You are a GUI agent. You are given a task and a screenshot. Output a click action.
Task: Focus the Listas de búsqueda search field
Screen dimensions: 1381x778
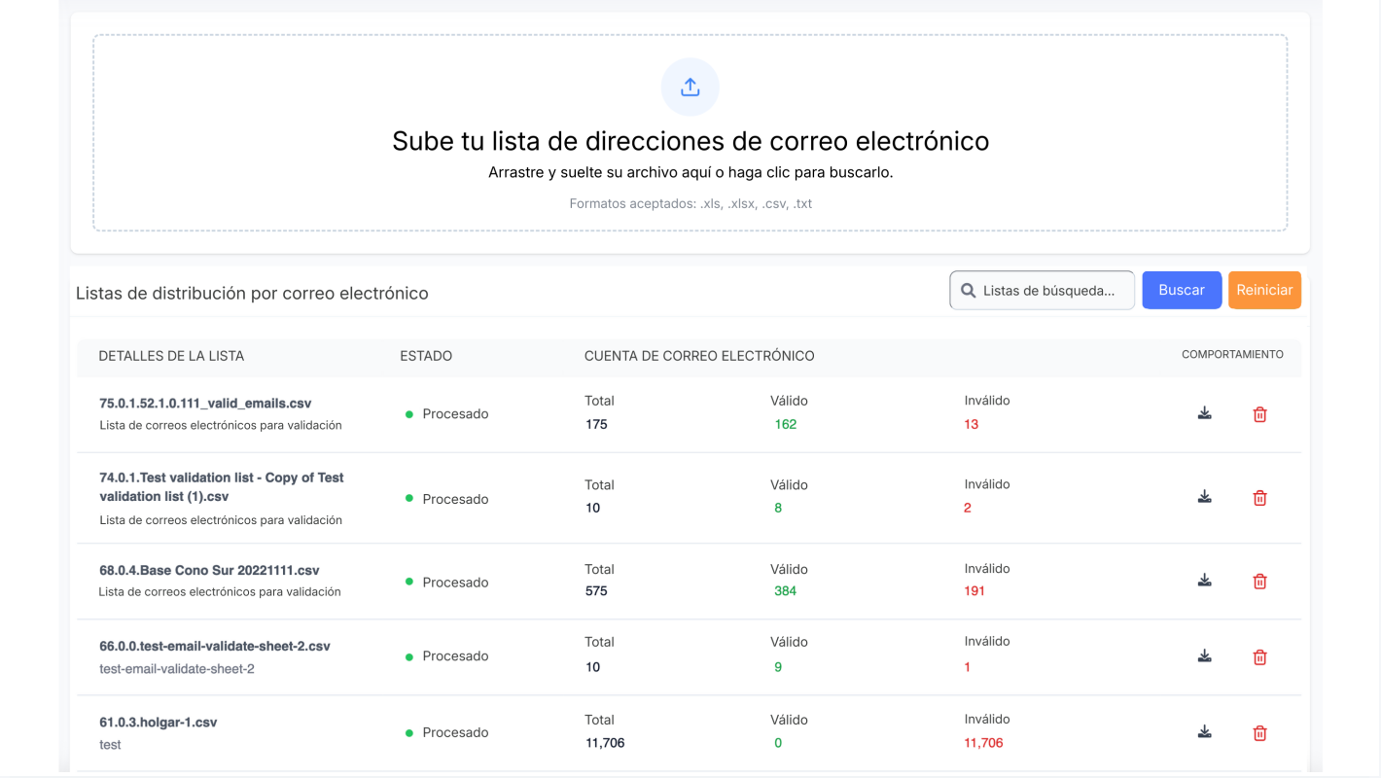click(1050, 291)
